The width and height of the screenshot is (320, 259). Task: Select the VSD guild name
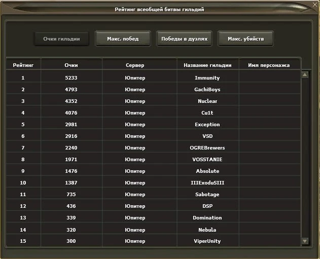tap(207, 136)
